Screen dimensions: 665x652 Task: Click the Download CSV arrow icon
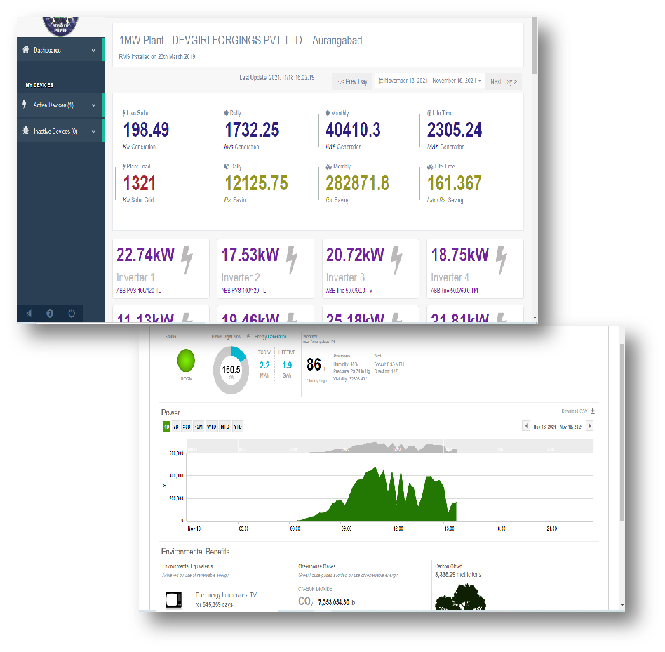593,411
